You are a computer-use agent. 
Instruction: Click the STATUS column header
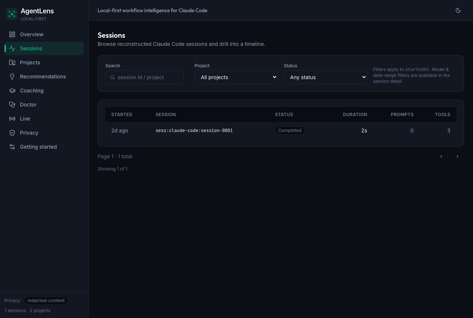[284, 115]
